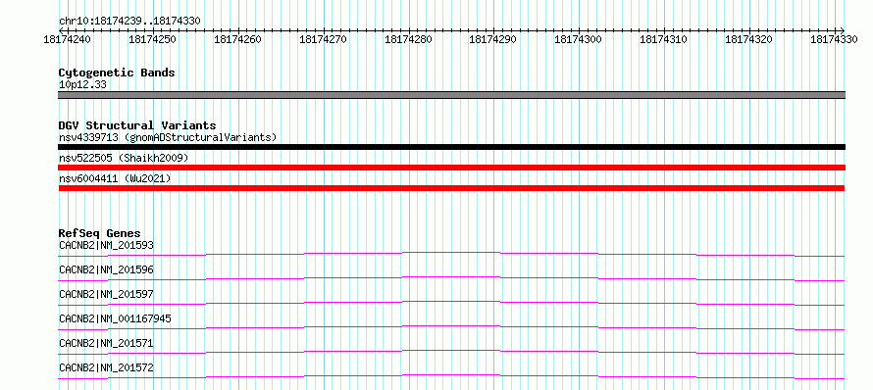This screenshot has width=873, height=390.
Task: Click ruler position 18174250
Action: (153, 39)
